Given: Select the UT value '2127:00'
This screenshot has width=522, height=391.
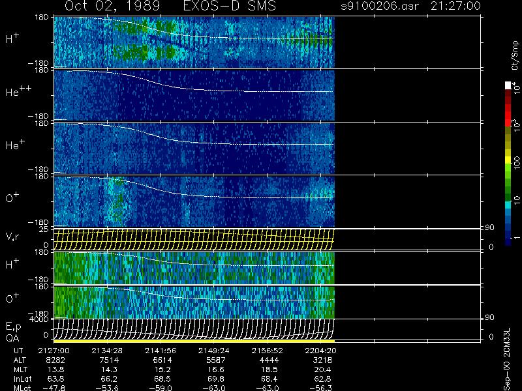Looking at the screenshot, I should point(54,351).
